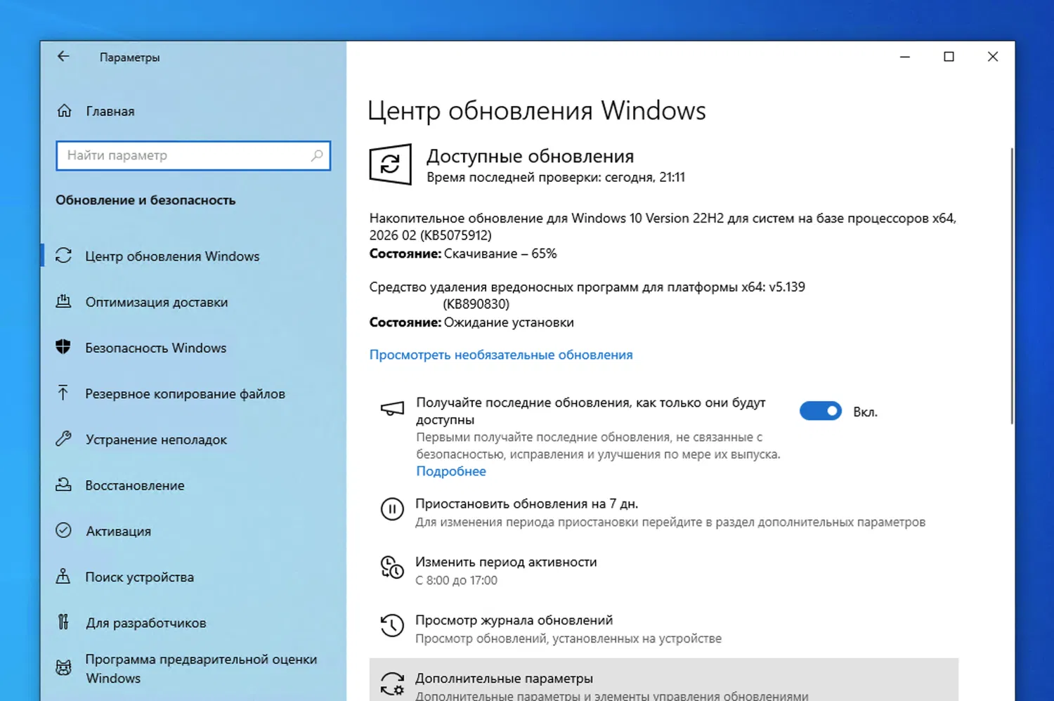The height and width of the screenshot is (701, 1054).
Task: Click the file backup arrow icon
Action: pos(64,393)
